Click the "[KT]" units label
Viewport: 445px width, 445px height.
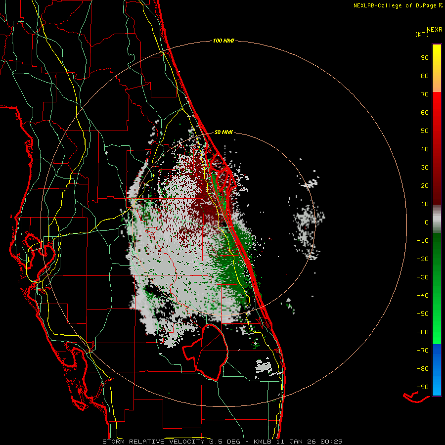tap(422, 34)
